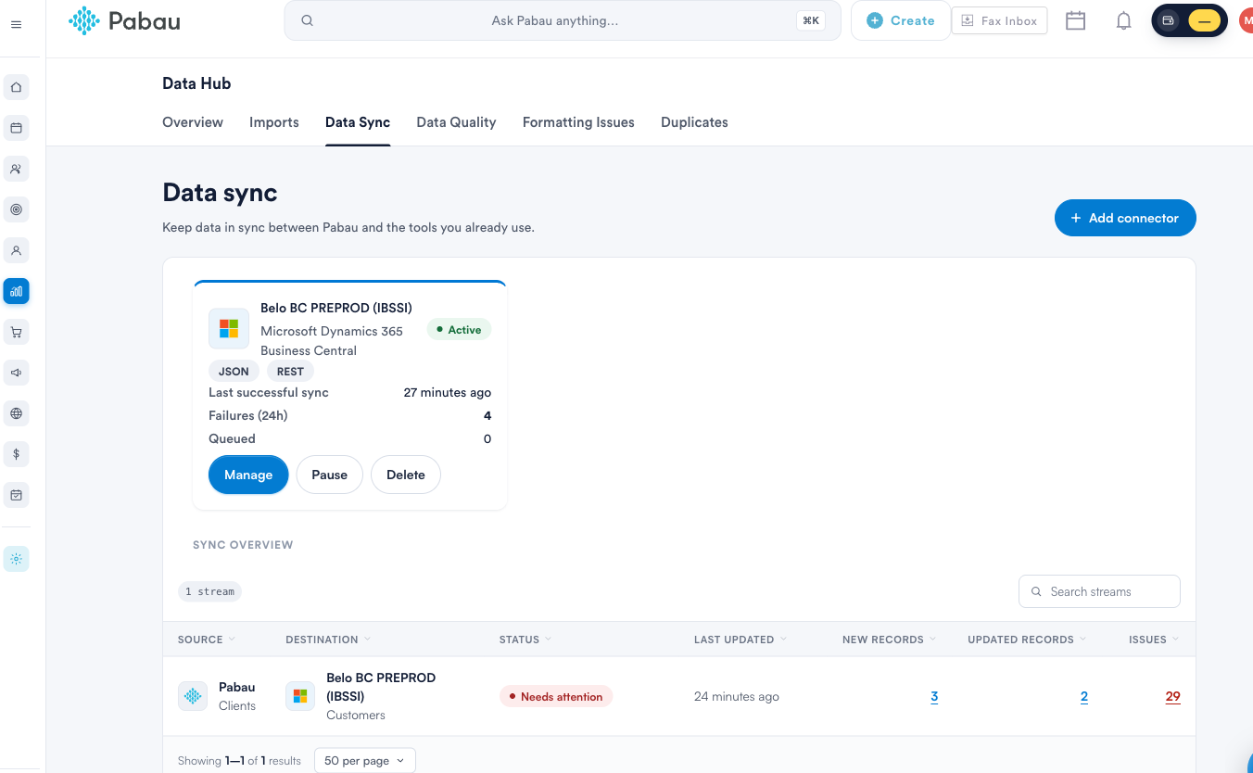Click the Microsoft destination icon in table row

300,696
